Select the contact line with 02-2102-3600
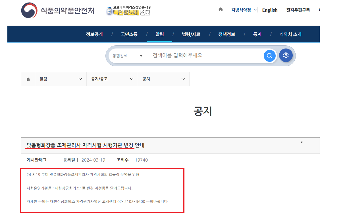The height and width of the screenshot is (220, 349). click(97, 202)
